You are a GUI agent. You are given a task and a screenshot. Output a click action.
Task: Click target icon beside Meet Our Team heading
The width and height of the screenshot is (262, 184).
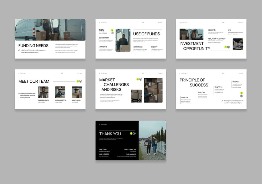[x=81, y=81]
